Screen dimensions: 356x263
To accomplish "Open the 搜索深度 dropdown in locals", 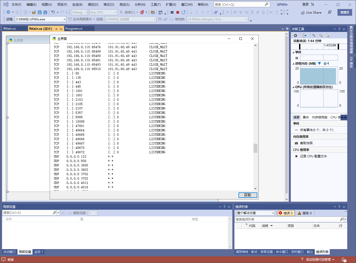I will tap(93, 213).
